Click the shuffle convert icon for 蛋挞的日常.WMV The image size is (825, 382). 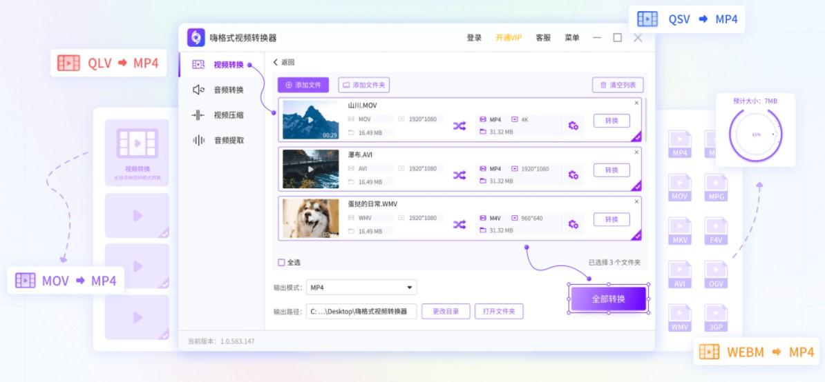click(459, 225)
